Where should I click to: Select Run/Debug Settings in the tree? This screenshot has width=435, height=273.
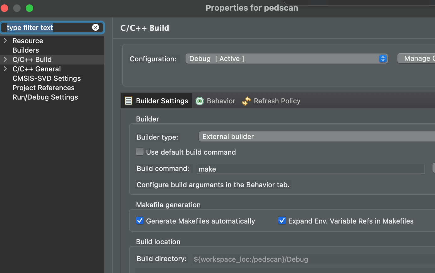[x=45, y=97]
